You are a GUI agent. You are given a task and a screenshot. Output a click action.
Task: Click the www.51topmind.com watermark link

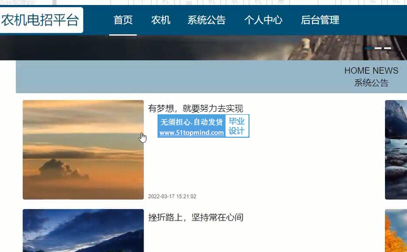click(191, 133)
